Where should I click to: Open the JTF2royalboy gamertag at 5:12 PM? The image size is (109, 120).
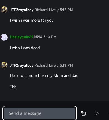[x=22, y=10]
